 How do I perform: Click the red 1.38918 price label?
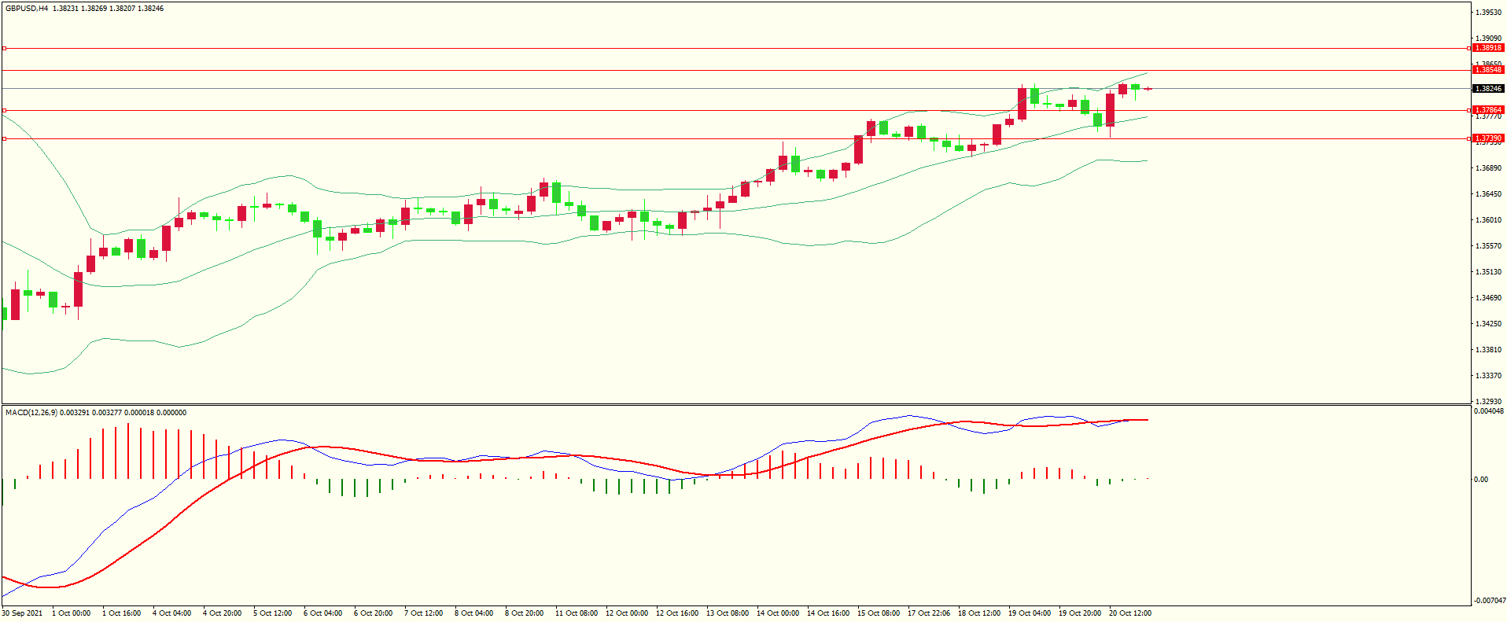pyautogui.click(x=1487, y=48)
